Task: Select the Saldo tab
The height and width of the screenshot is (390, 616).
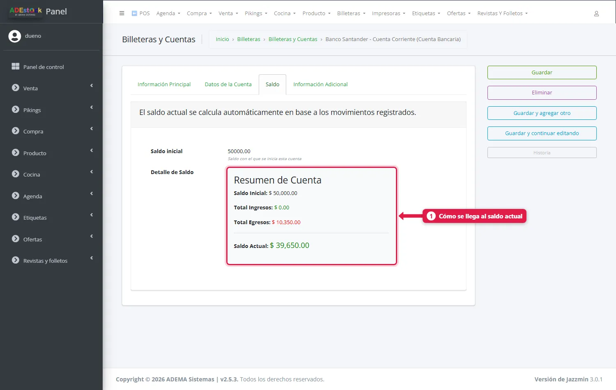Action: [272, 85]
